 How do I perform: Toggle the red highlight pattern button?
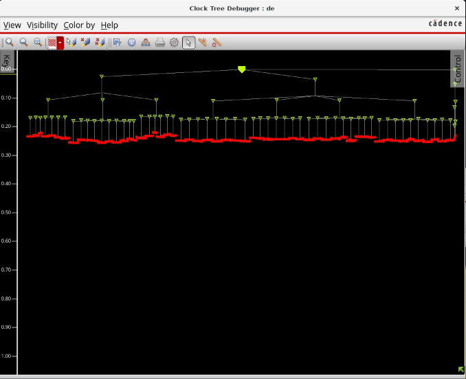tap(52, 42)
